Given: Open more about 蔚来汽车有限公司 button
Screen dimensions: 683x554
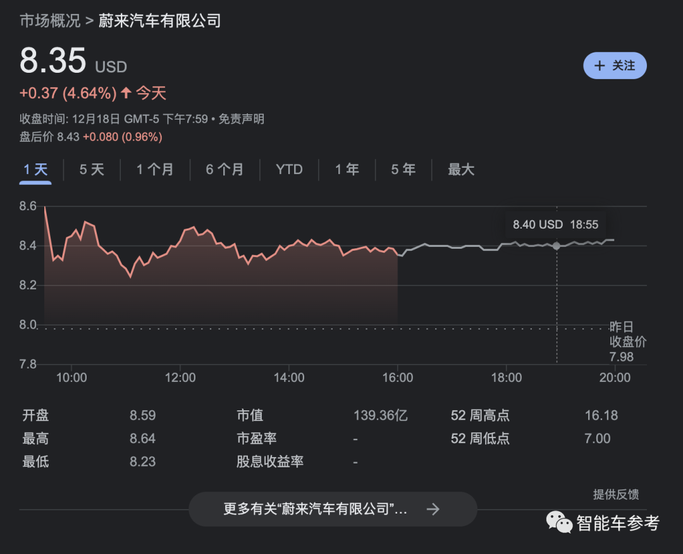Looking at the screenshot, I should pyautogui.click(x=333, y=509).
